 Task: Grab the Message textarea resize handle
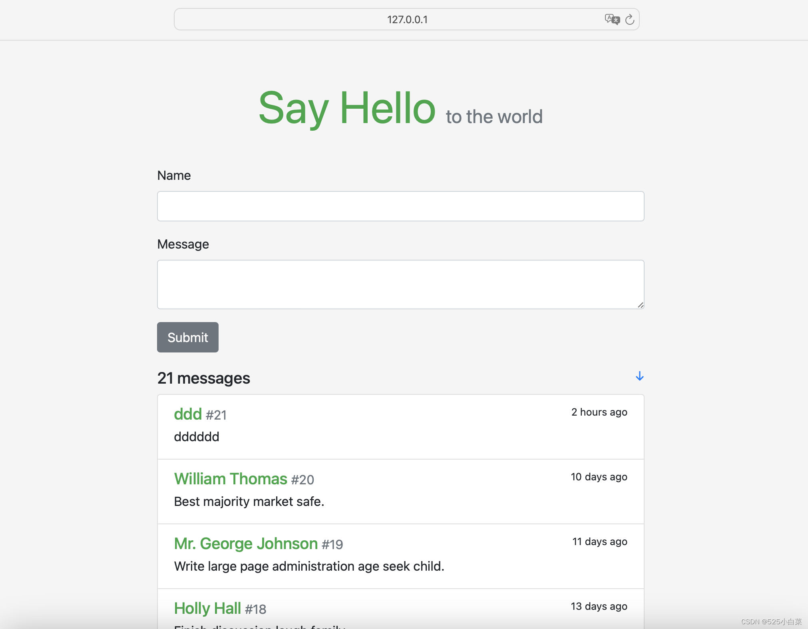(640, 305)
